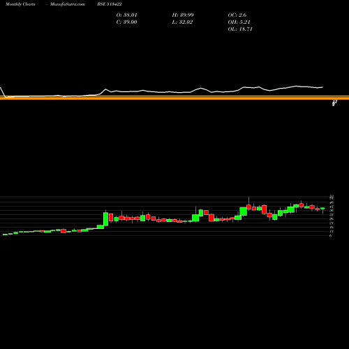Screen dimensions: 349x349
Task: Select the open value "O: 38.01"
Action: coord(127,15)
